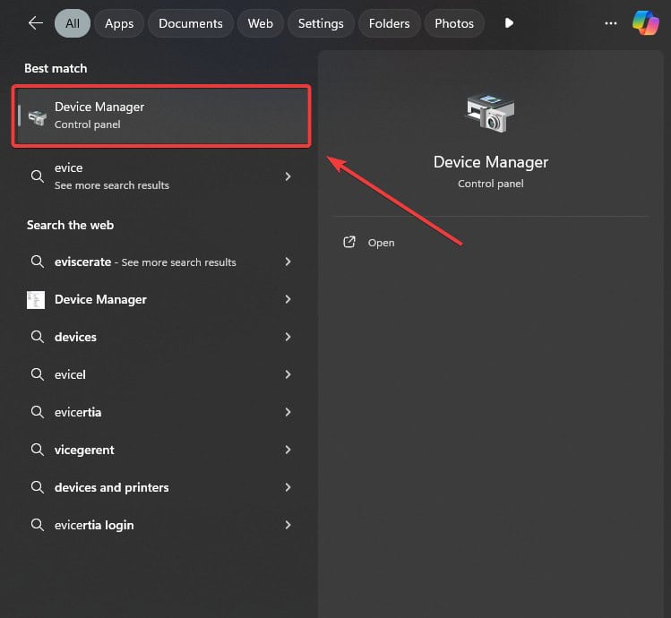
Task: Click the open-external icon beside Open
Action: [x=349, y=242]
